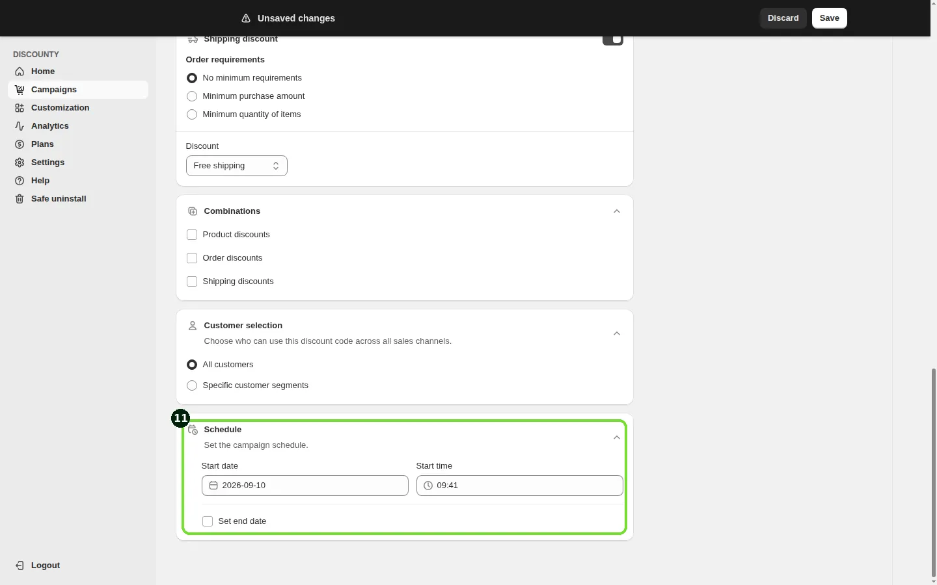Viewport: 937px width, 585px height.
Task: Click the Start date field 2026-09-10
Action: pyautogui.click(x=305, y=486)
